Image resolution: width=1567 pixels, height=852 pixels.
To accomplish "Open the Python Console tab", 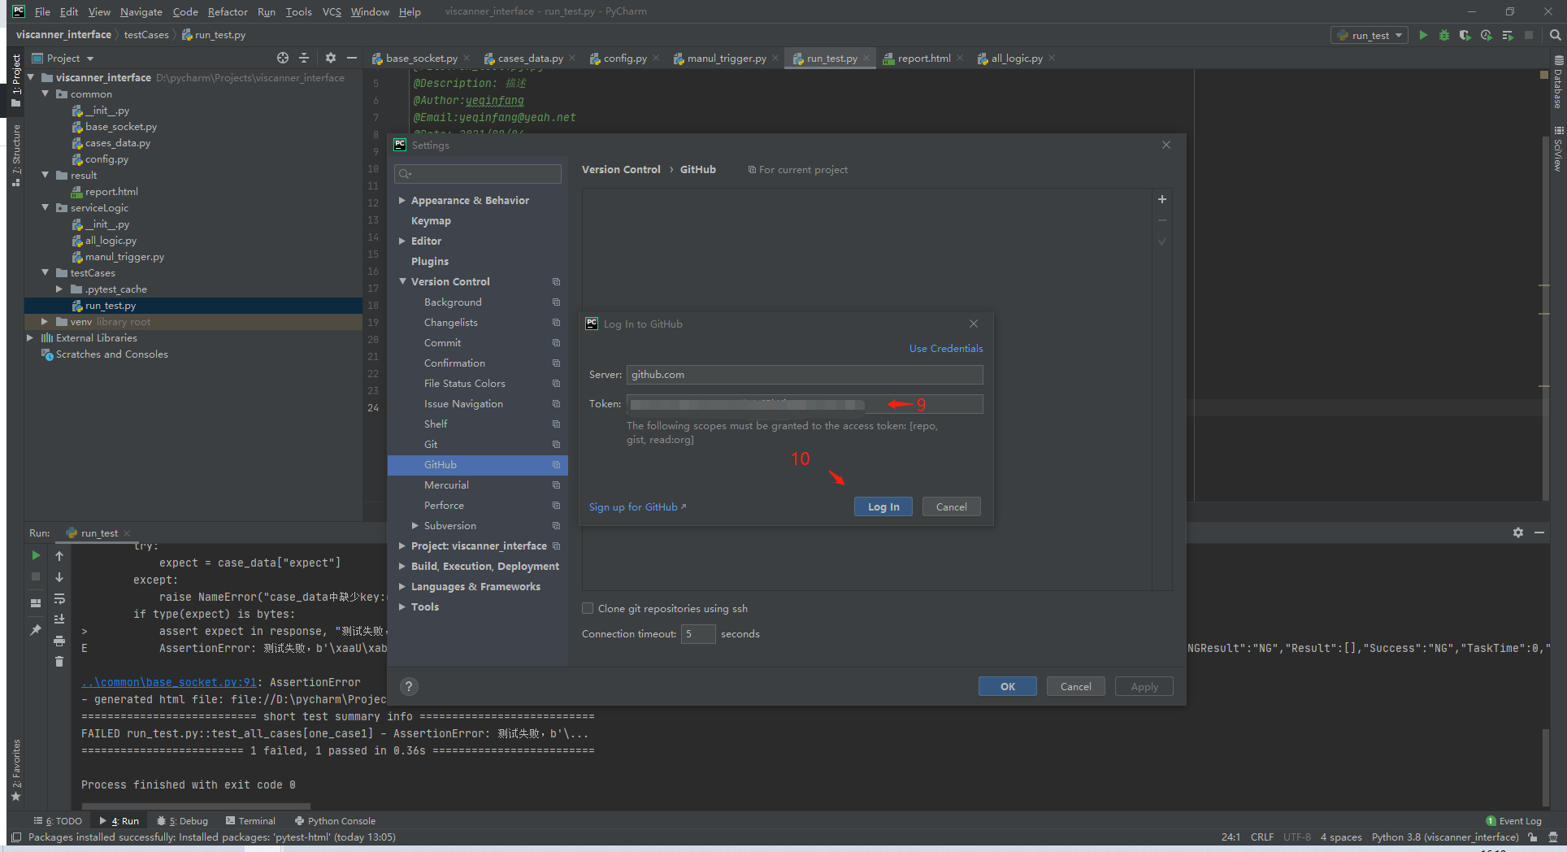I will [335, 821].
